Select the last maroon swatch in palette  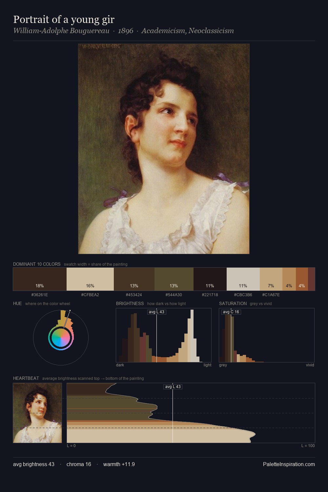312,279
